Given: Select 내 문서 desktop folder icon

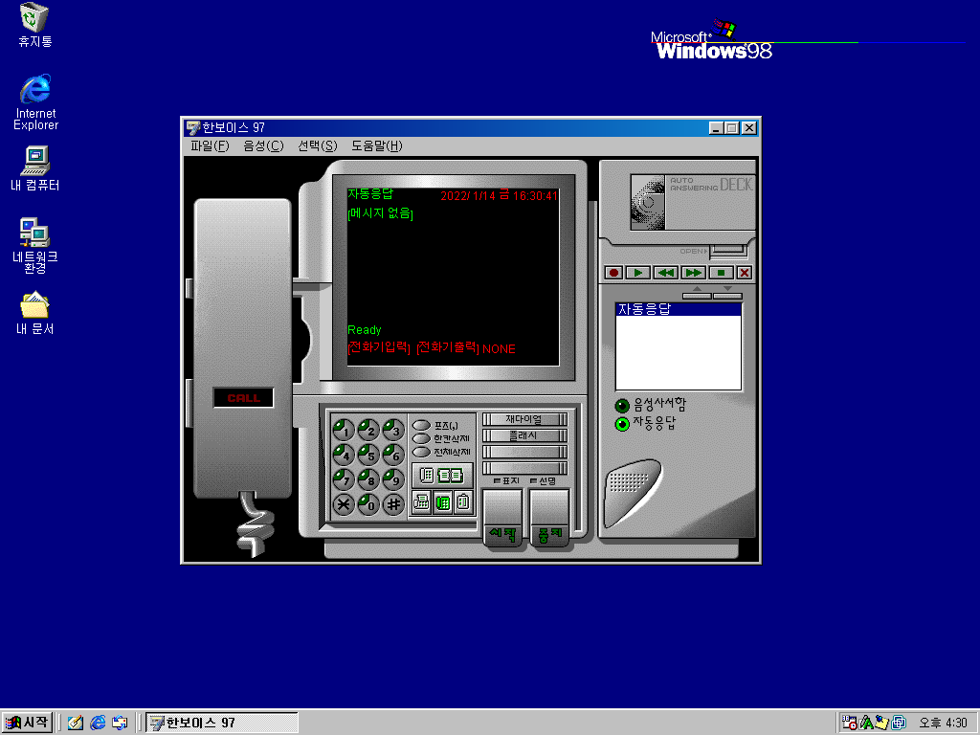Looking at the screenshot, I should [35, 313].
